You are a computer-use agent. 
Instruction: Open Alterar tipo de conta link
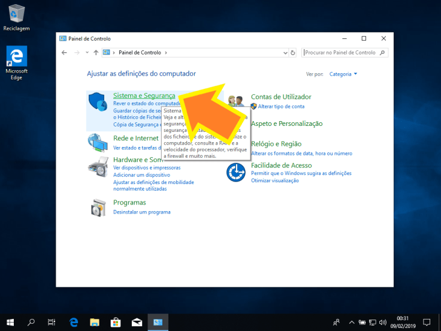[281, 106]
